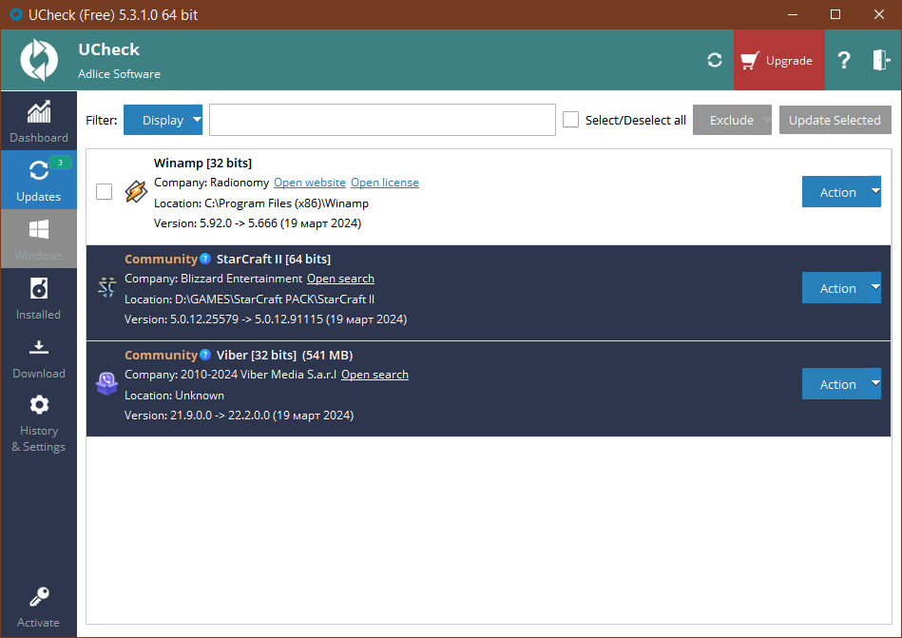902x638 pixels.
Task: Toggle the Select/Deselect all checkbox
Action: (x=570, y=120)
